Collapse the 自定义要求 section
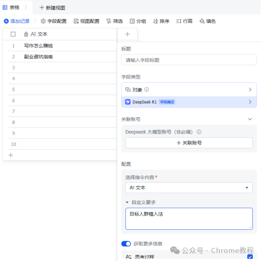The height and width of the screenshot is (261, 262). click(127, 202)
